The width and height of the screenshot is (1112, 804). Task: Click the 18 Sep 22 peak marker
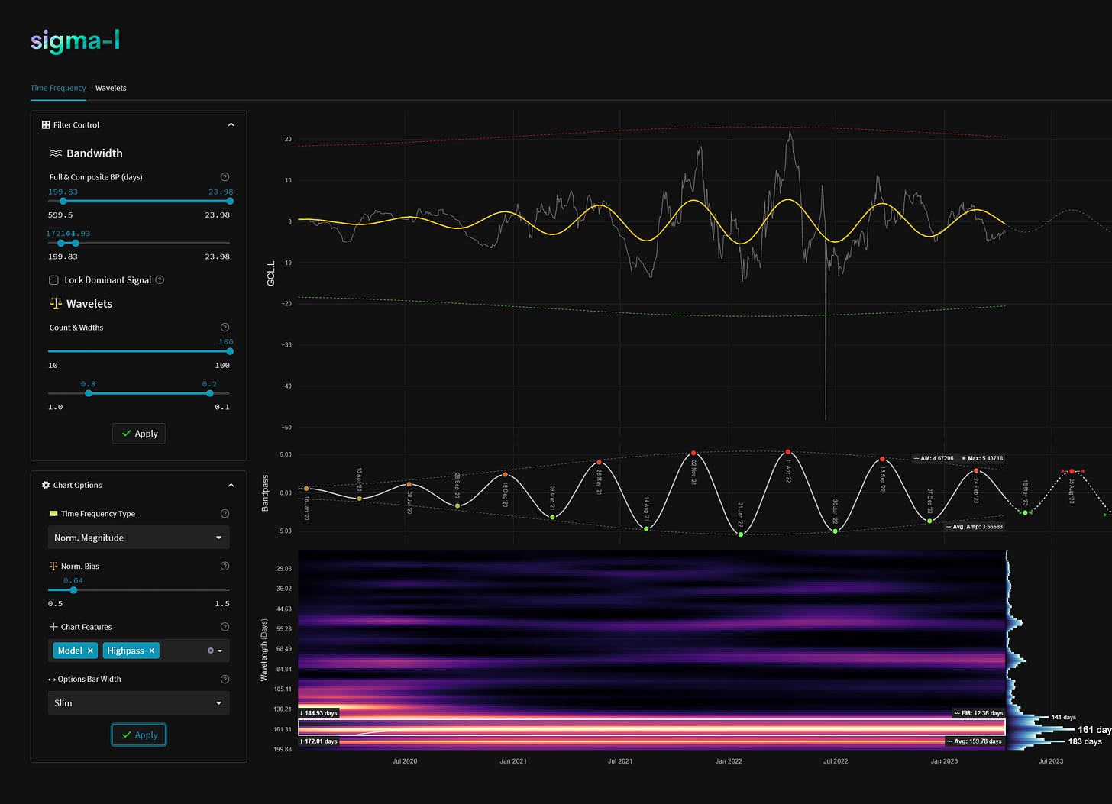882,459
